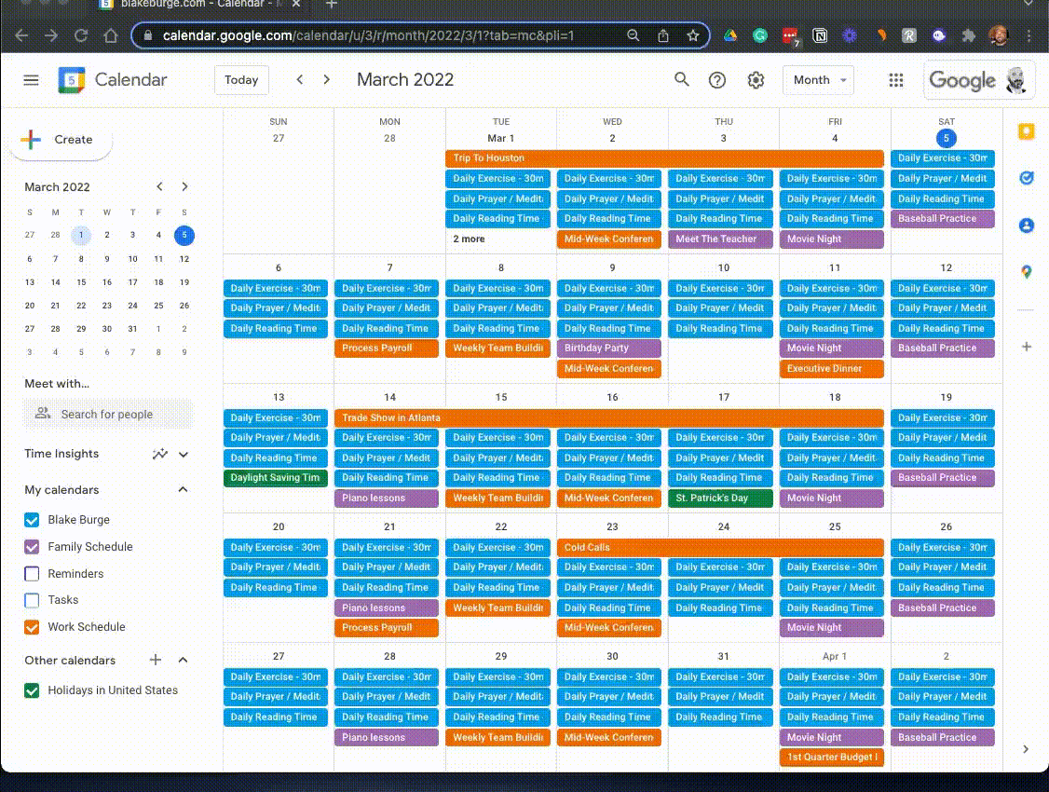The width and height of the screenshot is (1049, 792).
Task: Open Settings gear menu
Action: pos(756,80)
